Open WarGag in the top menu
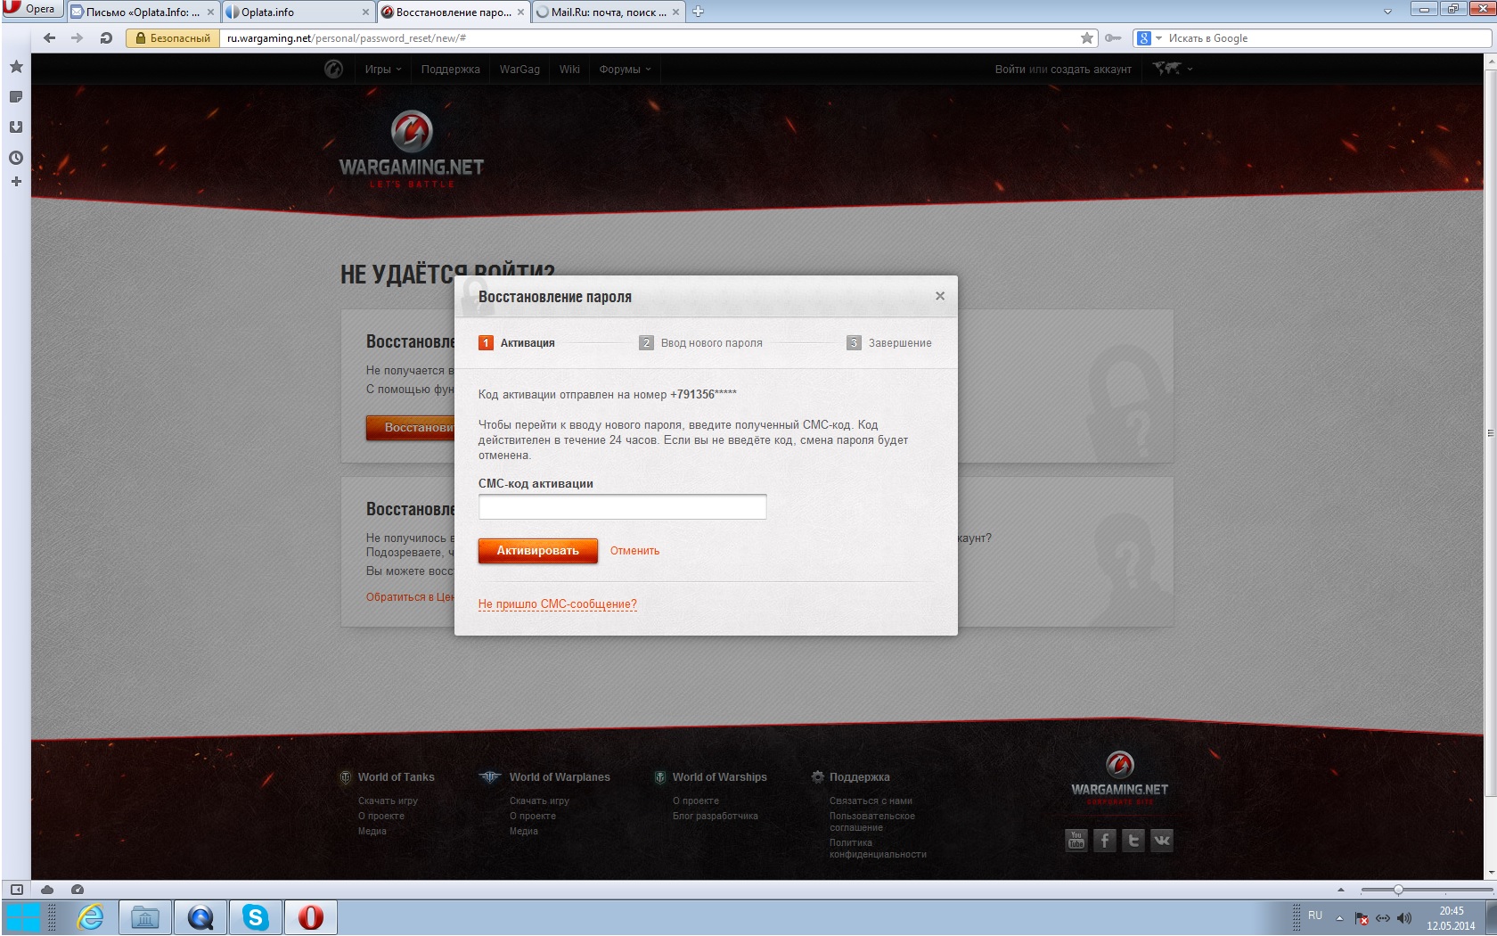The image size is (1497, 936). point(519,69)
